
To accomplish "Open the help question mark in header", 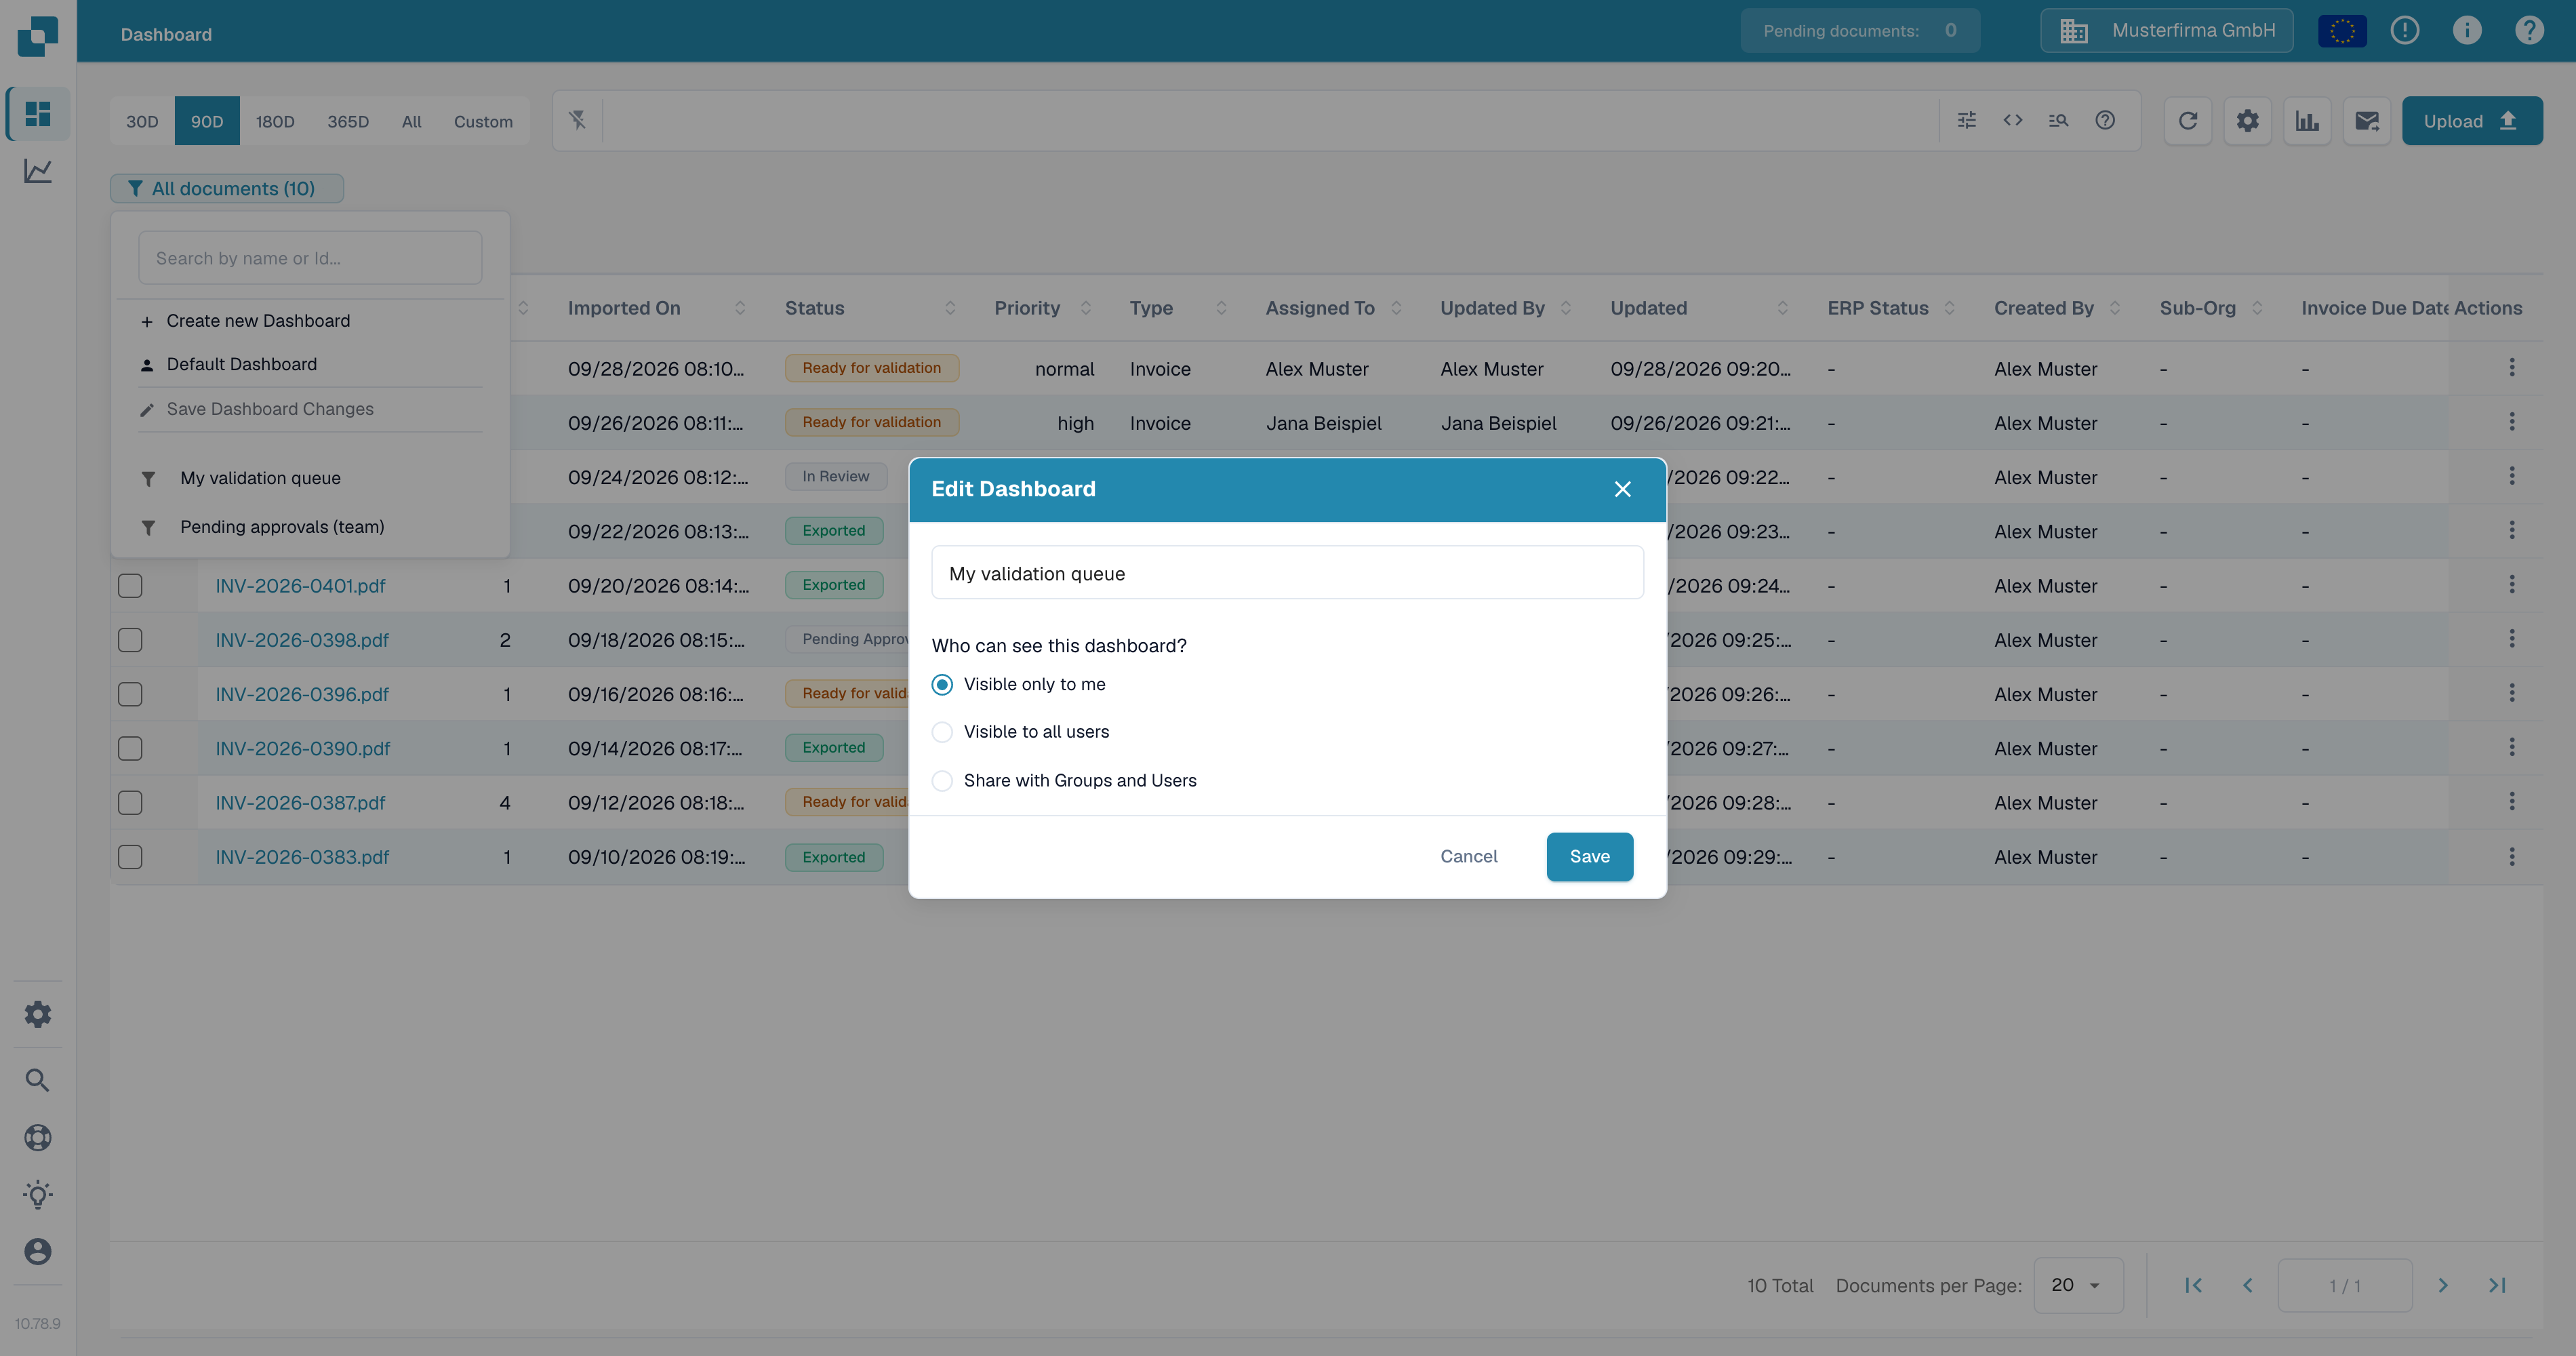I will tap(2529, 31).
